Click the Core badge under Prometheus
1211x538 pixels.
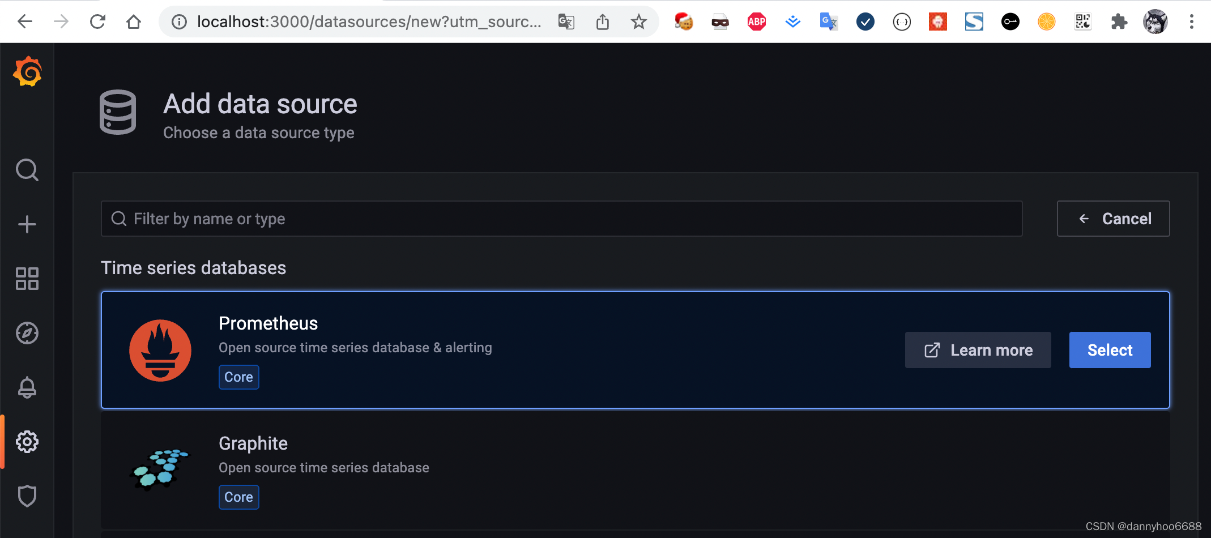tap(239, 377)
